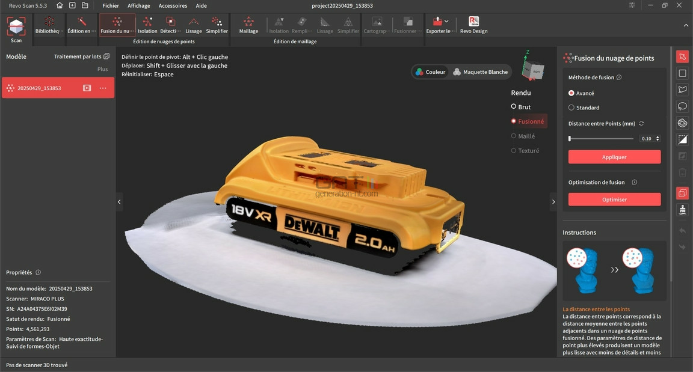This screenshot has width=693, height=372.
Task: Click the Appliquer button
Action: pyautogui.click(x=614, y=157)
